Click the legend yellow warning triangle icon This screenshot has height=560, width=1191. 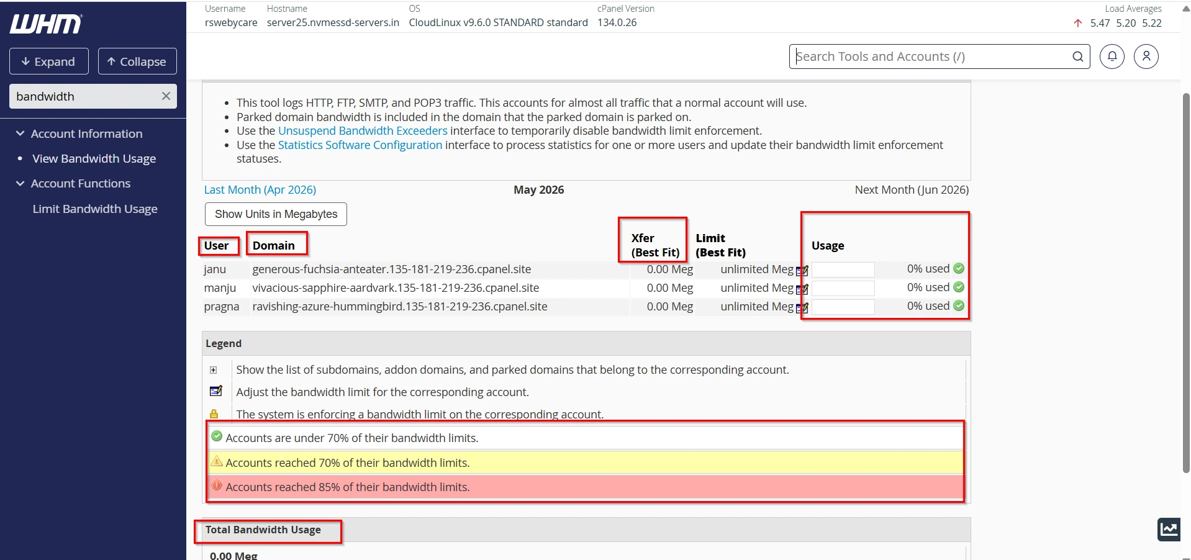point(217,461)
